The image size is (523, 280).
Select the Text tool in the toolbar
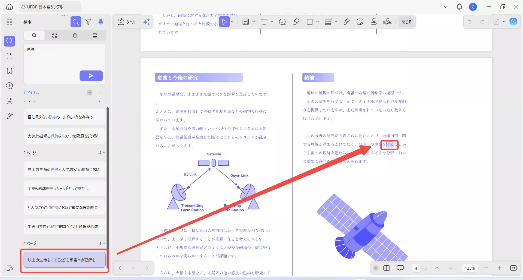coord(264,21)
